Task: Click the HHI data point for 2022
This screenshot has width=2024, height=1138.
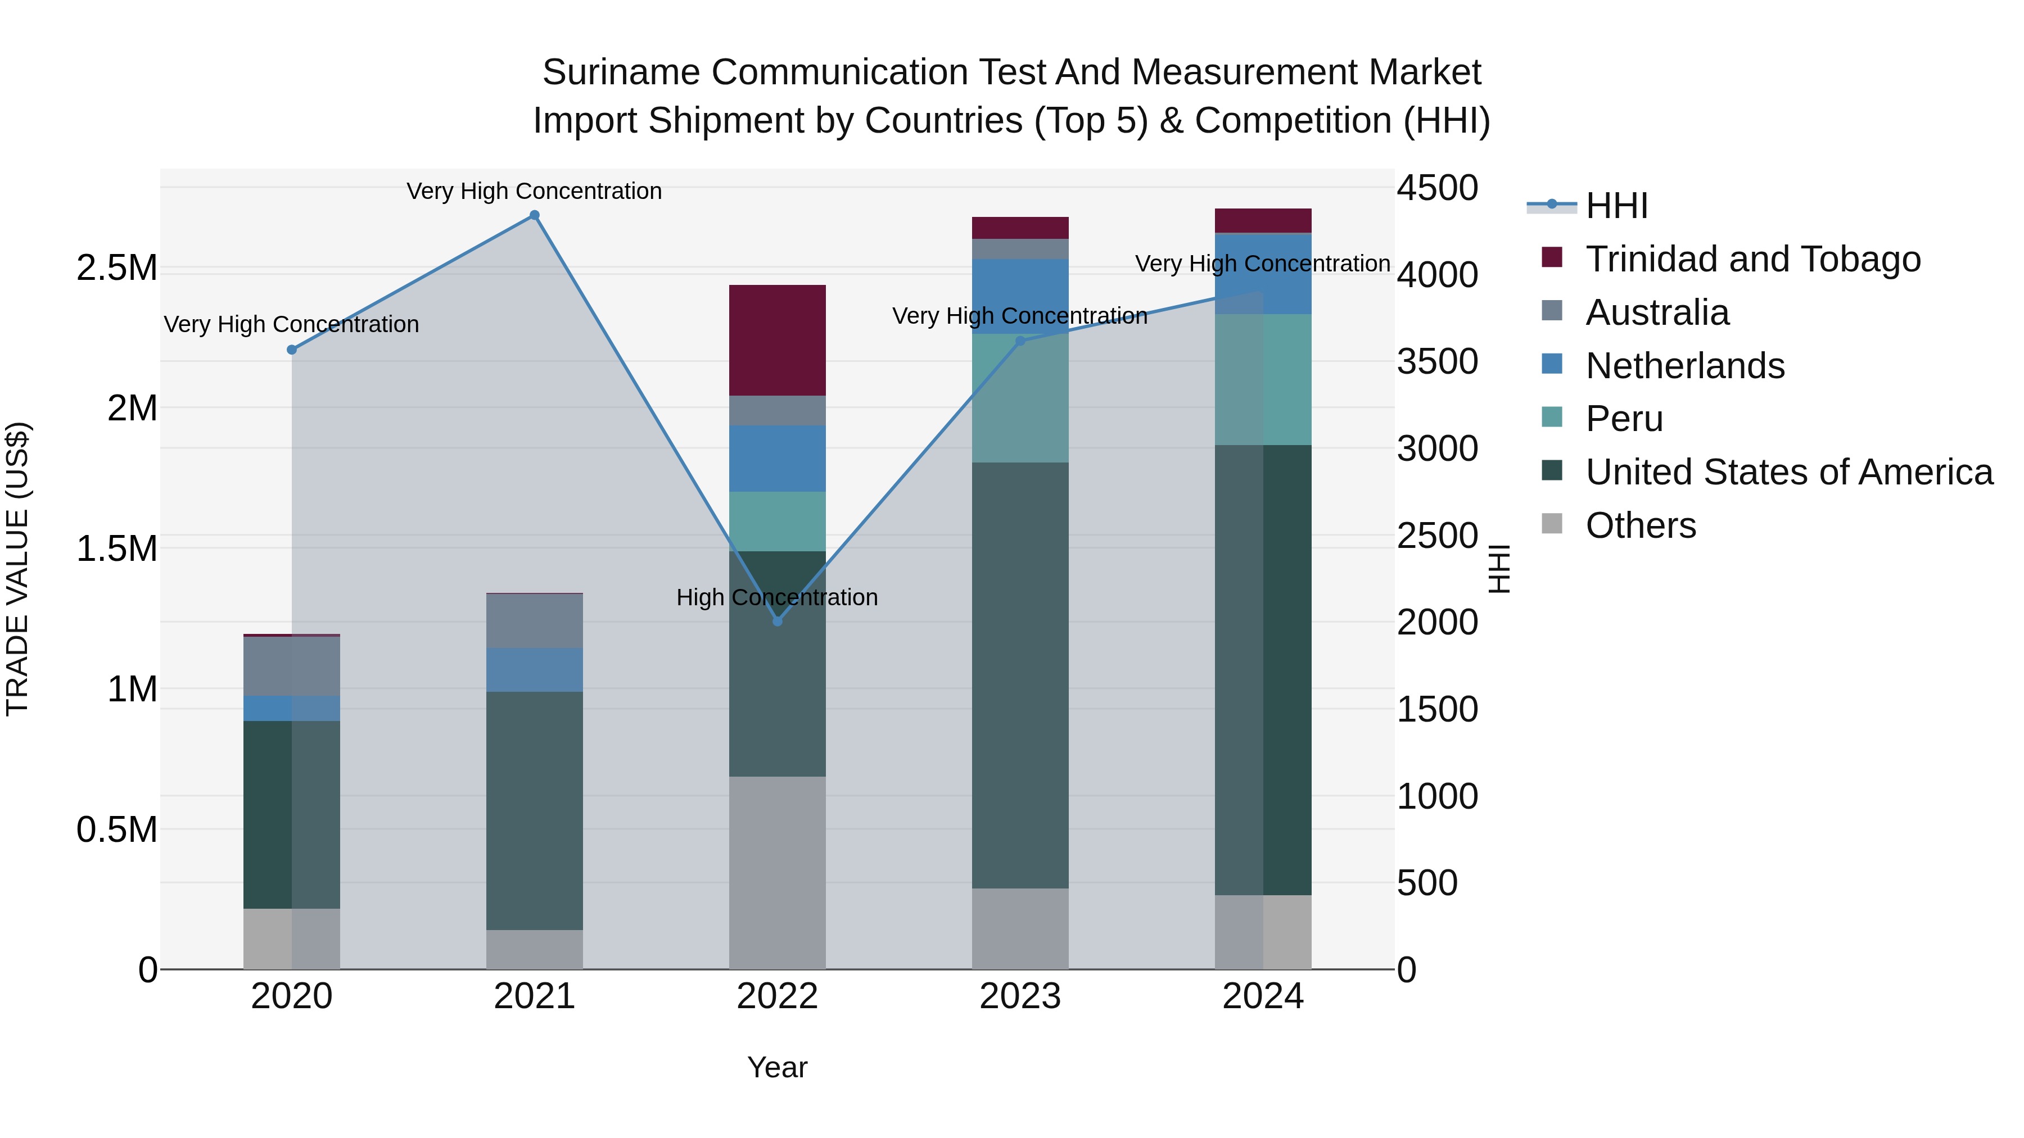Action: (777, 621)
